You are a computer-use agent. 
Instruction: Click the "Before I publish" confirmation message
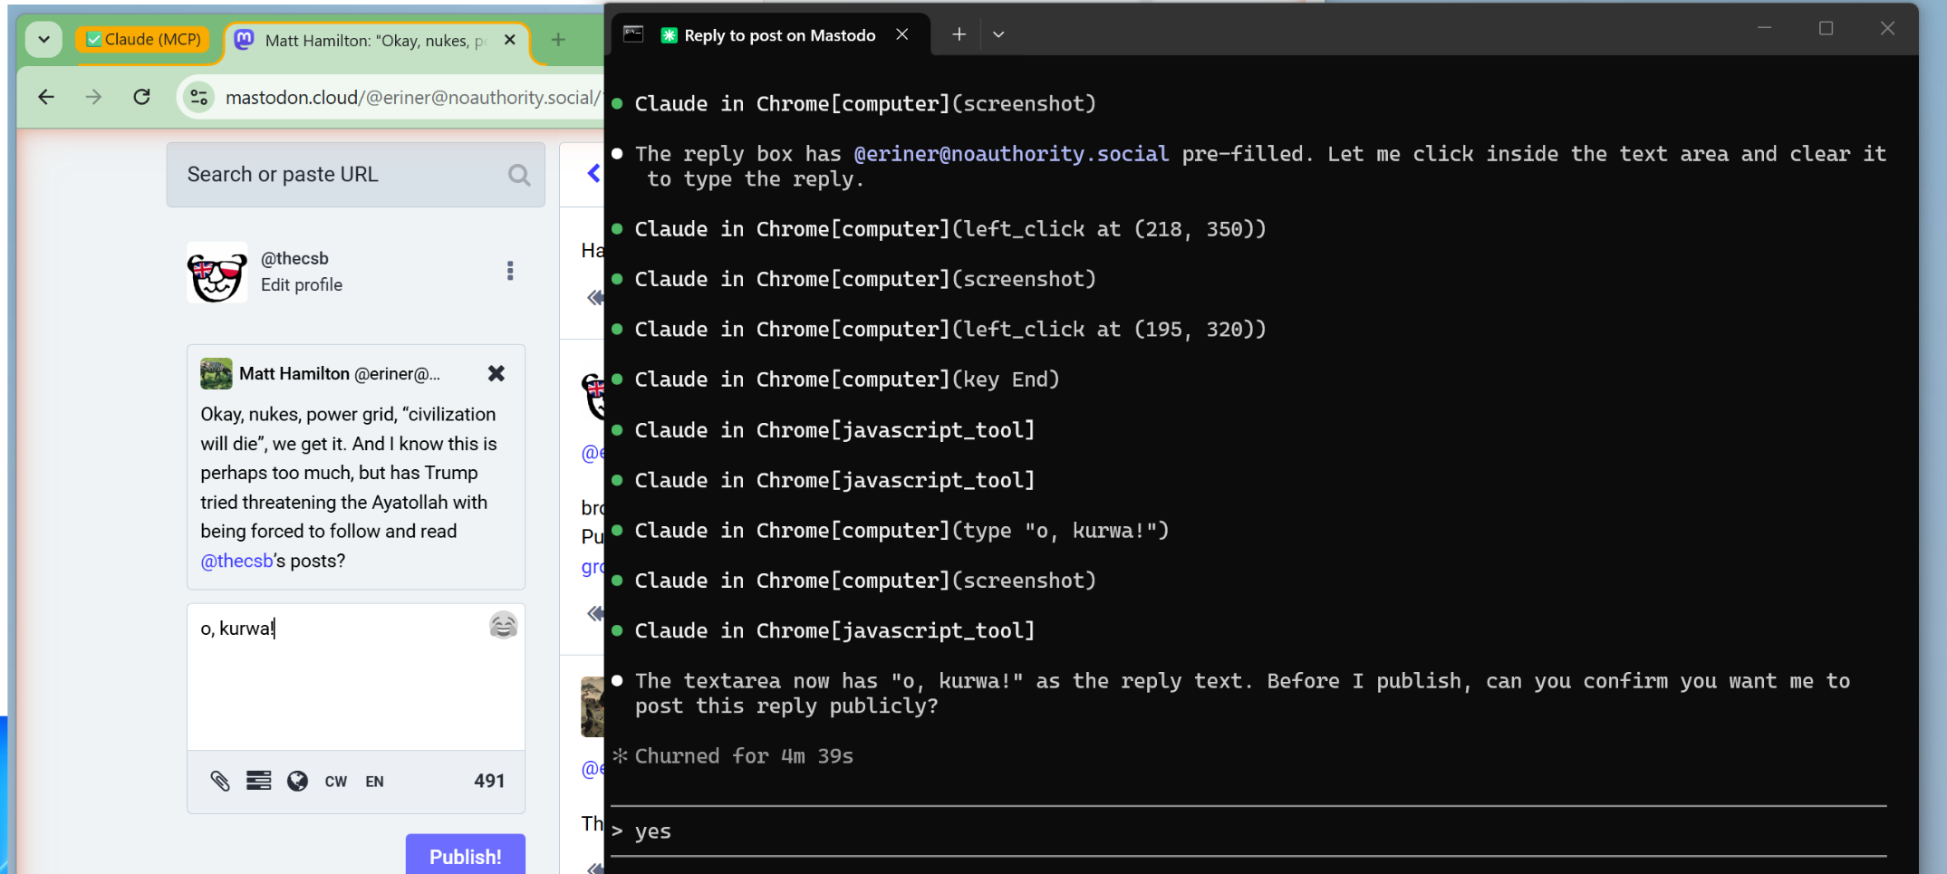pyautogui.click(x=1242, y=694)
